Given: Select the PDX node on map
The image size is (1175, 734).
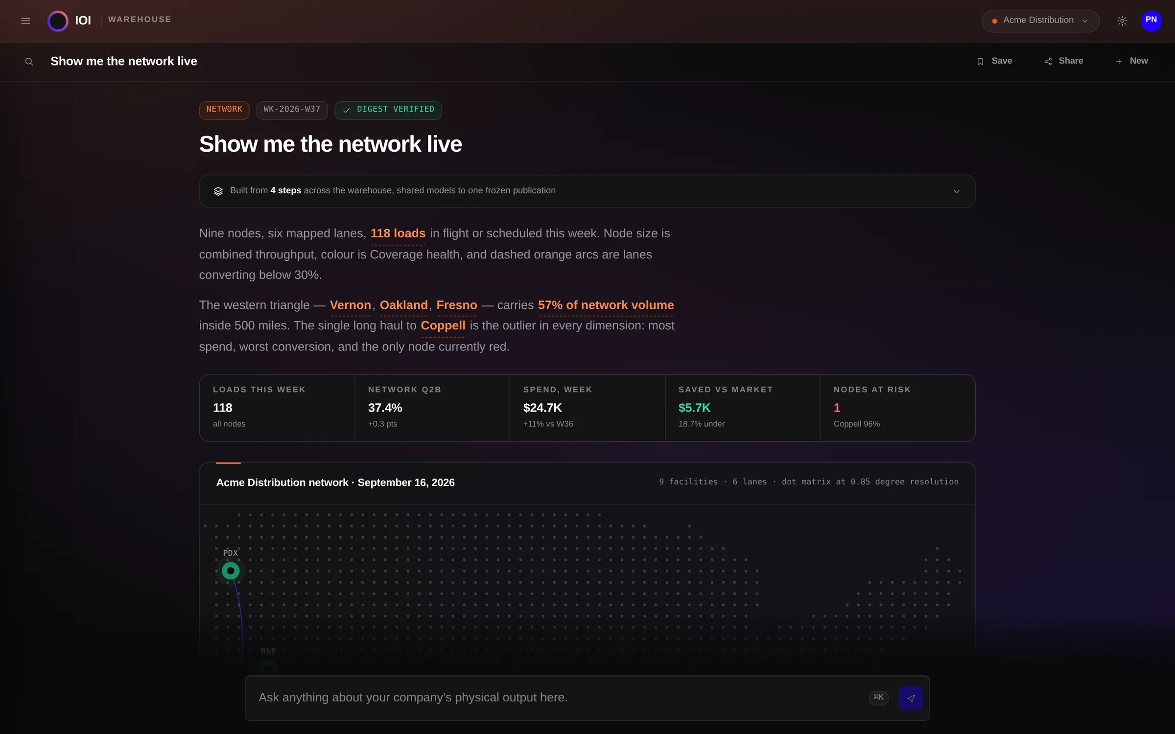Looking at the screenshot, I should [x=231, y=571].
